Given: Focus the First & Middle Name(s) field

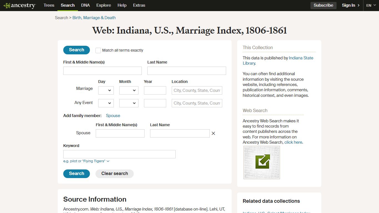Looking at the screenshot, I should click(102, 71).
